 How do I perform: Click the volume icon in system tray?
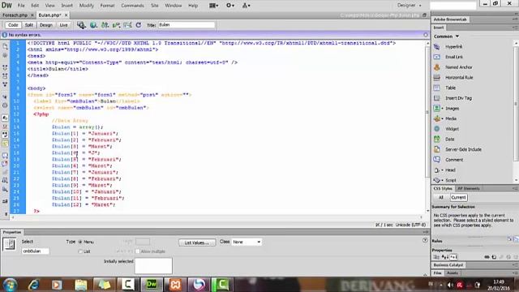pyautogui.click(x=450, y=285)
